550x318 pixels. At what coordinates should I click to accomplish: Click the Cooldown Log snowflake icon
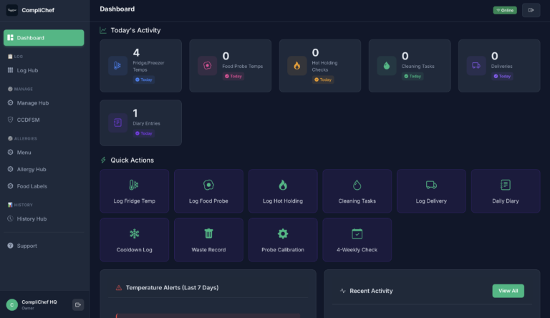[134, 233]
